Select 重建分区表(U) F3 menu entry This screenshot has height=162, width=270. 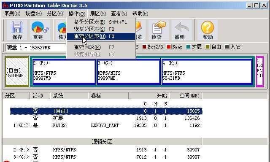point(101,36)
